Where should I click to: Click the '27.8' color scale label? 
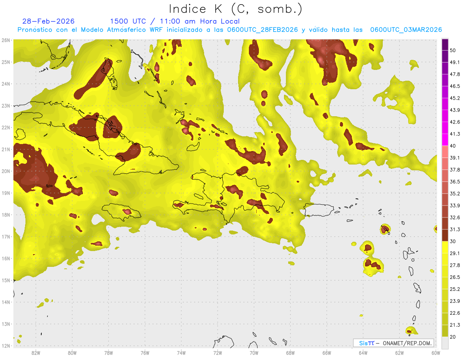coord(455,265)
